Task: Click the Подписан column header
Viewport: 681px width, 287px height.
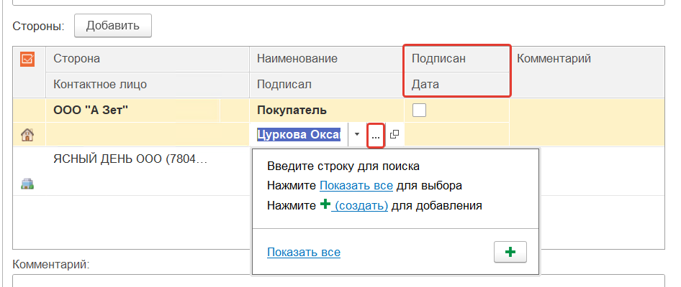Action: pyautogui.click(x=438, y=59)
